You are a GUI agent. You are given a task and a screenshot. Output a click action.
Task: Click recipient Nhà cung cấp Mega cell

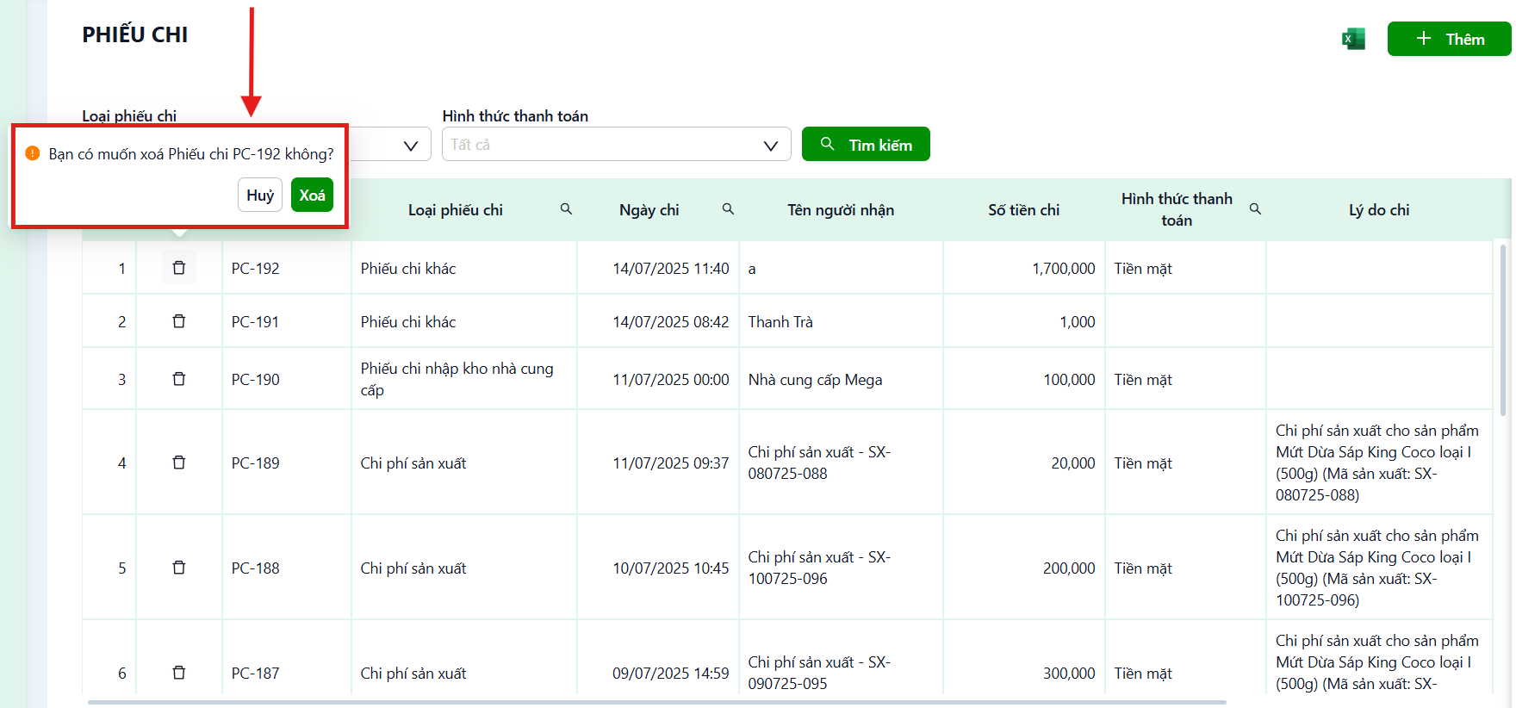[x=841, y=379]
